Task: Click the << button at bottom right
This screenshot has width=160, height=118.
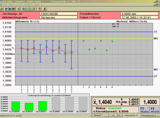Action: coord(158,115)
